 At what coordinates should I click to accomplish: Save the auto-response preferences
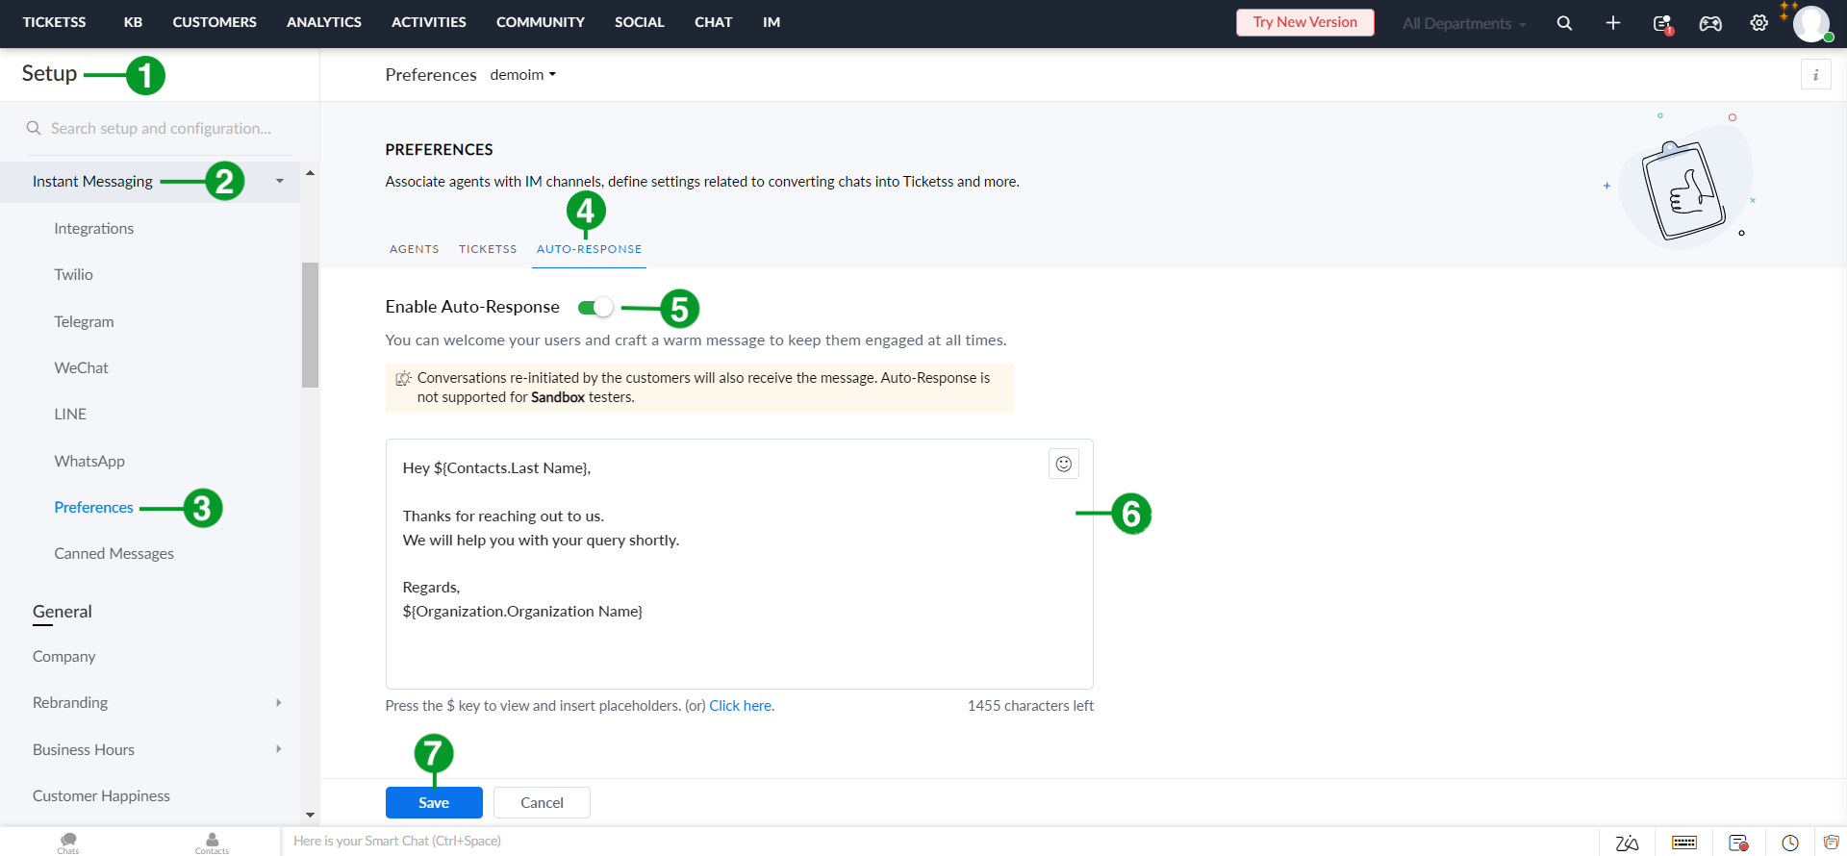(x=434, y=802)
